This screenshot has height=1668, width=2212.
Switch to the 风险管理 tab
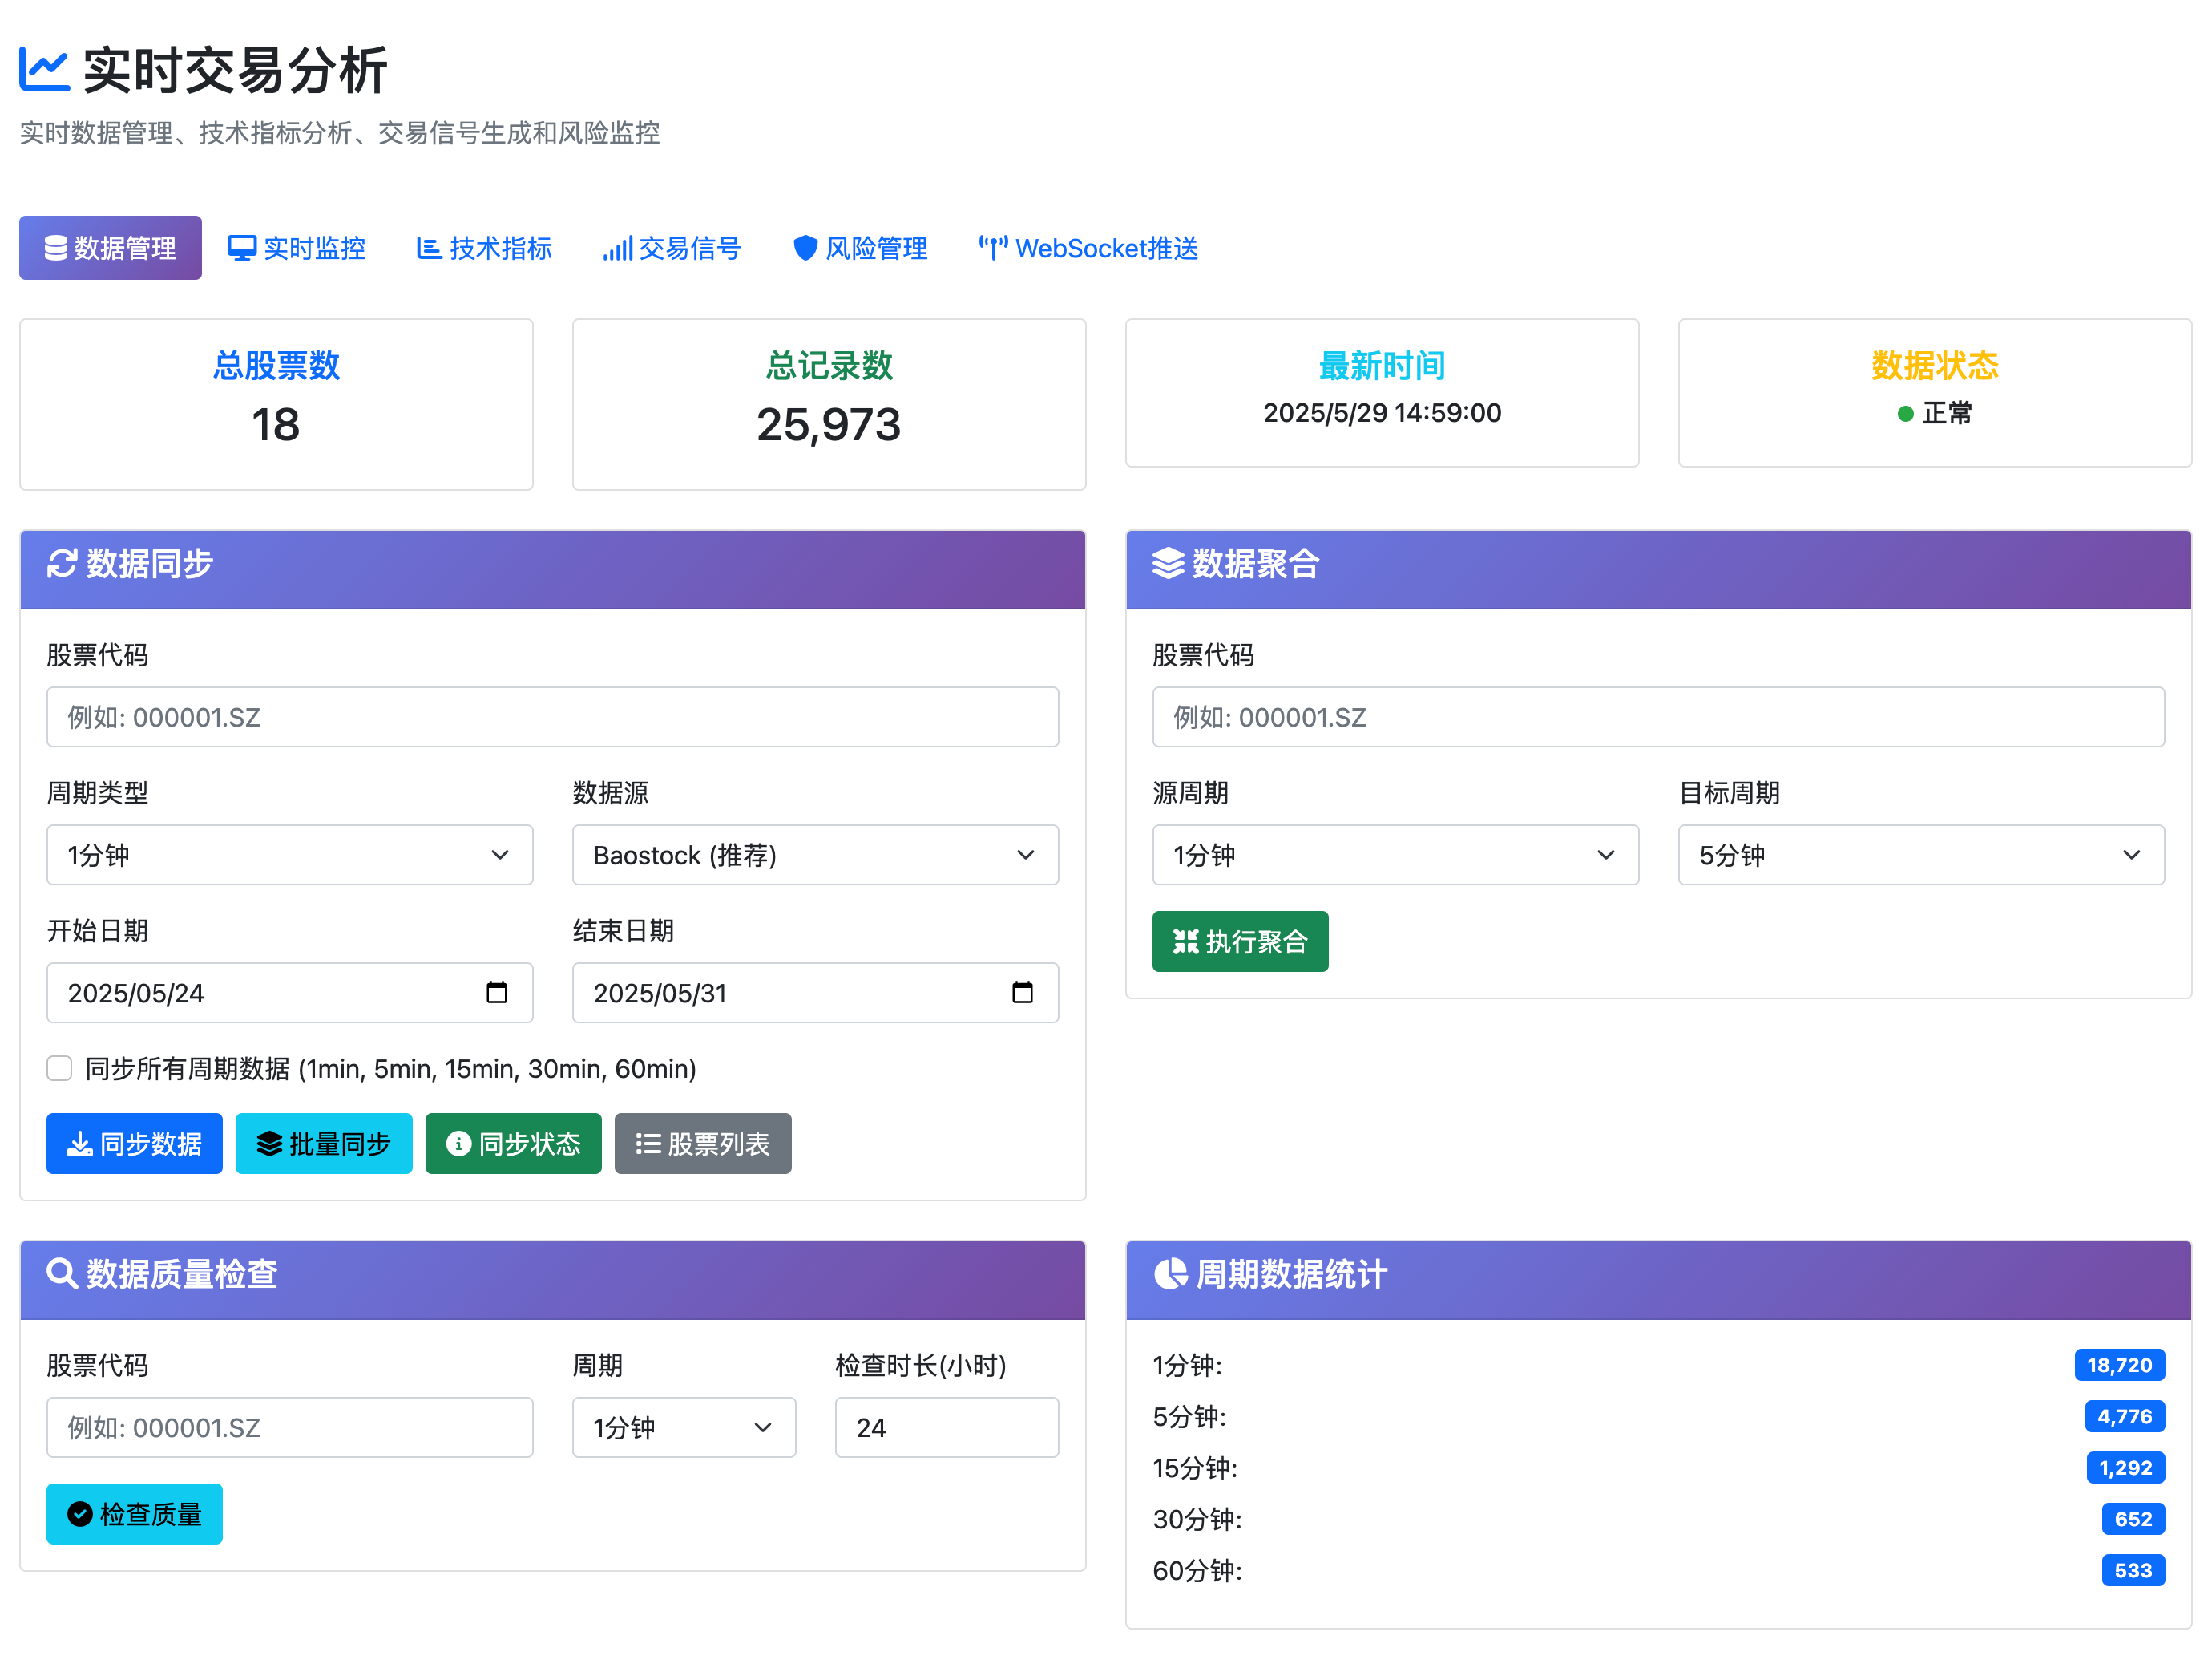tap(860, 248)
